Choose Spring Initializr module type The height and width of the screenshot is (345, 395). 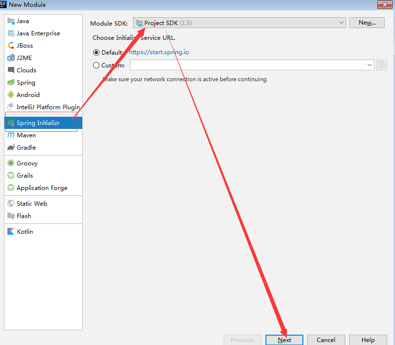coord(43,123)
